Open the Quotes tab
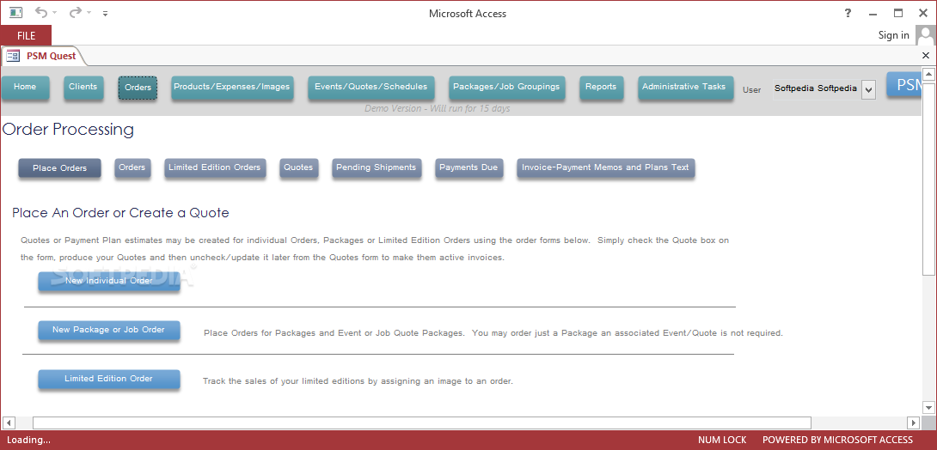 [x=298, y=167]
